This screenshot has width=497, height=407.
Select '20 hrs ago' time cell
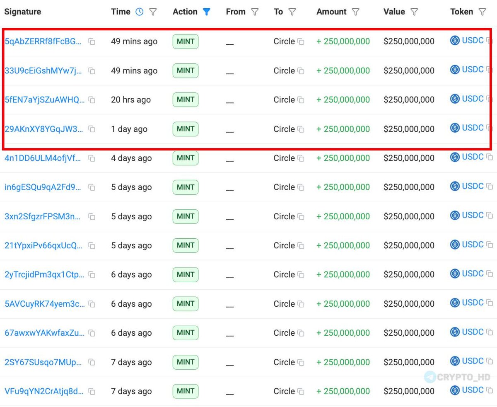point(131,99)
